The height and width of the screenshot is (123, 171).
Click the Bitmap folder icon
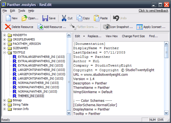(10, 100)
